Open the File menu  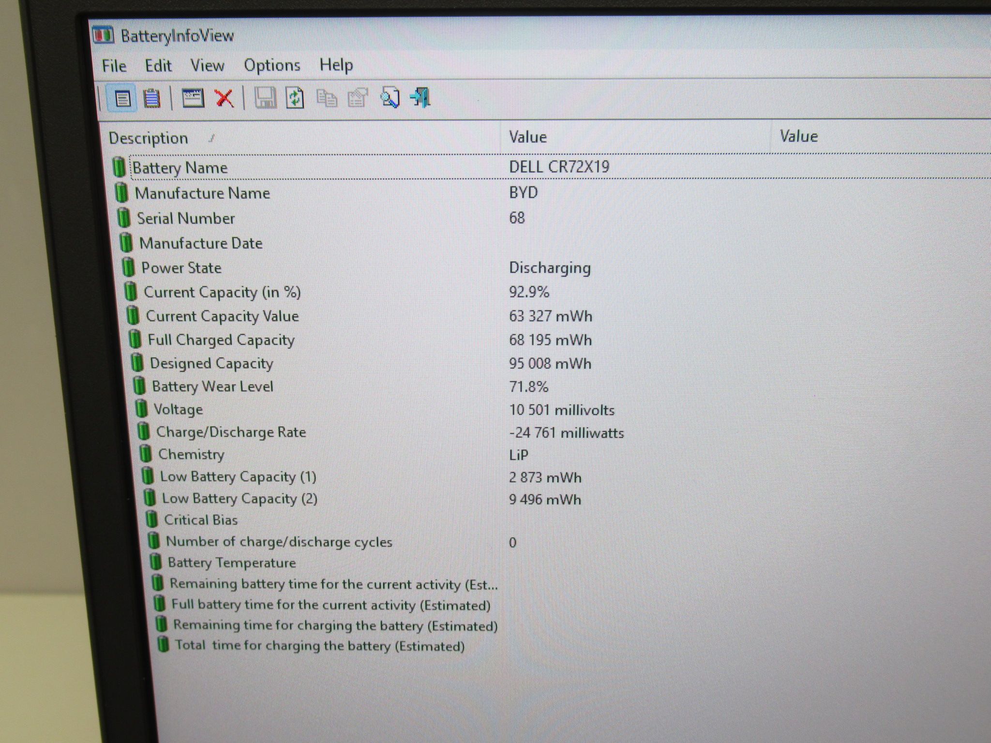click(x=114, y=66)
